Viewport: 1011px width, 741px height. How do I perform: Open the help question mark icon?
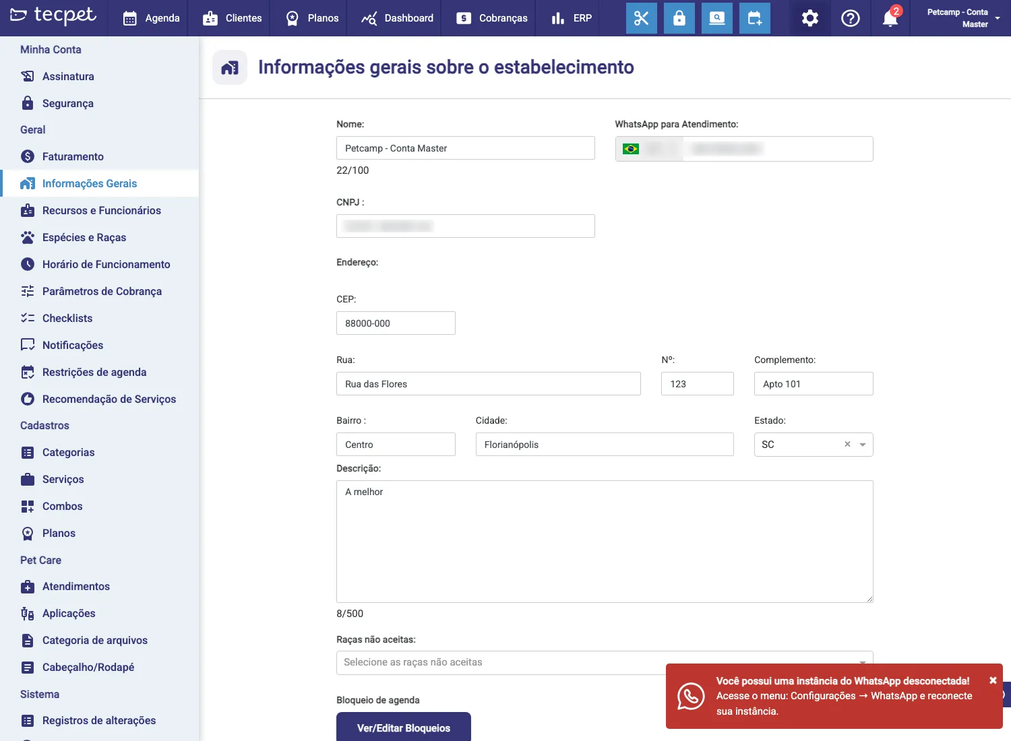[851, 18]
